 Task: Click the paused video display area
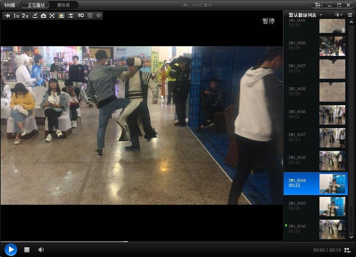[x=142, y=125]
